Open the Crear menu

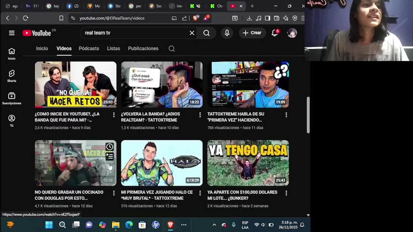tap(252, 33)
